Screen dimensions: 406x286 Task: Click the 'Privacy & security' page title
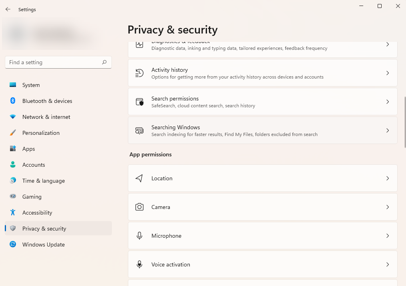click(173, 30)
